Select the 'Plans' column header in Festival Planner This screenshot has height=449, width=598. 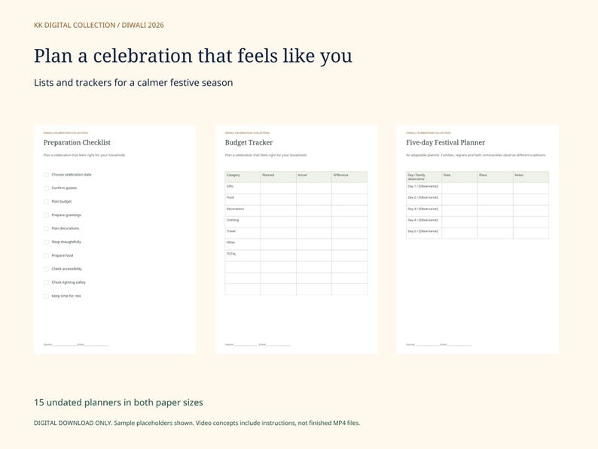(x=496, y=176)
